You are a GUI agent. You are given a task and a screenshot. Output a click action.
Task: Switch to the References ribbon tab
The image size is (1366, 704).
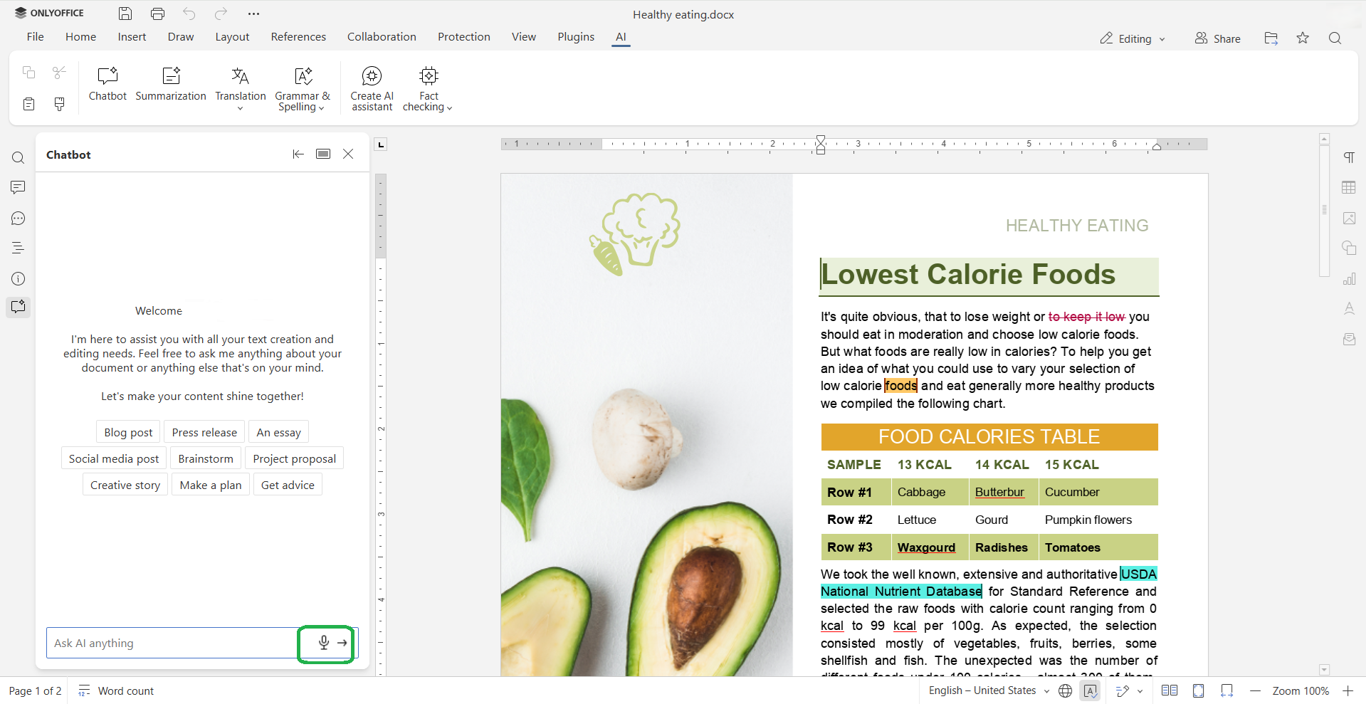pyautogui.click(x=298, y=36)
